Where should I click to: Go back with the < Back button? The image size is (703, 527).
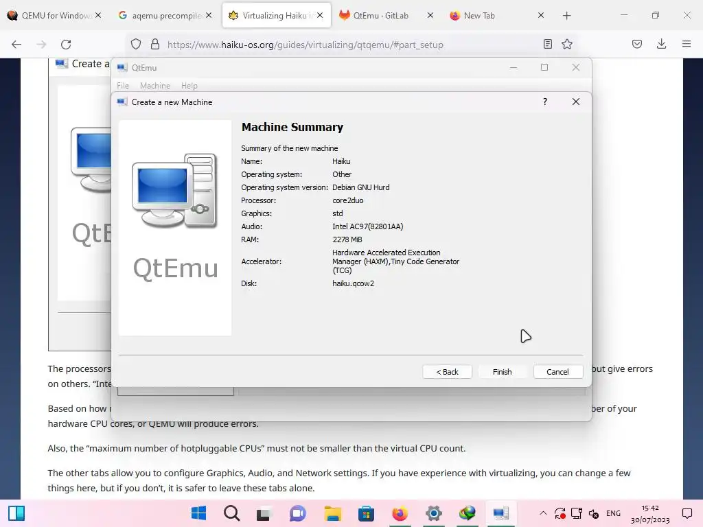pyautogui.click(x=447, y=371)
